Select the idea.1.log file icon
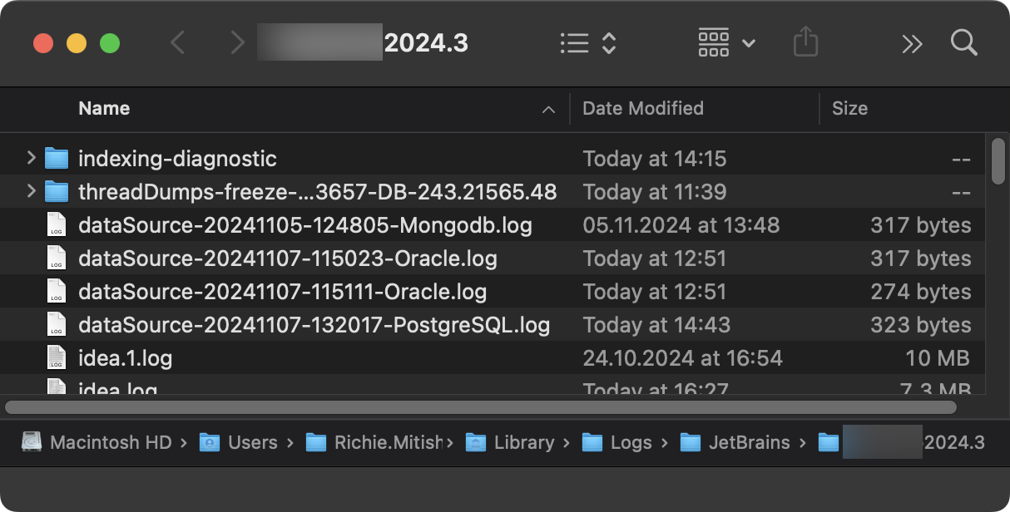This screenshot has width=1010, height=512. [x=56, y=358]
